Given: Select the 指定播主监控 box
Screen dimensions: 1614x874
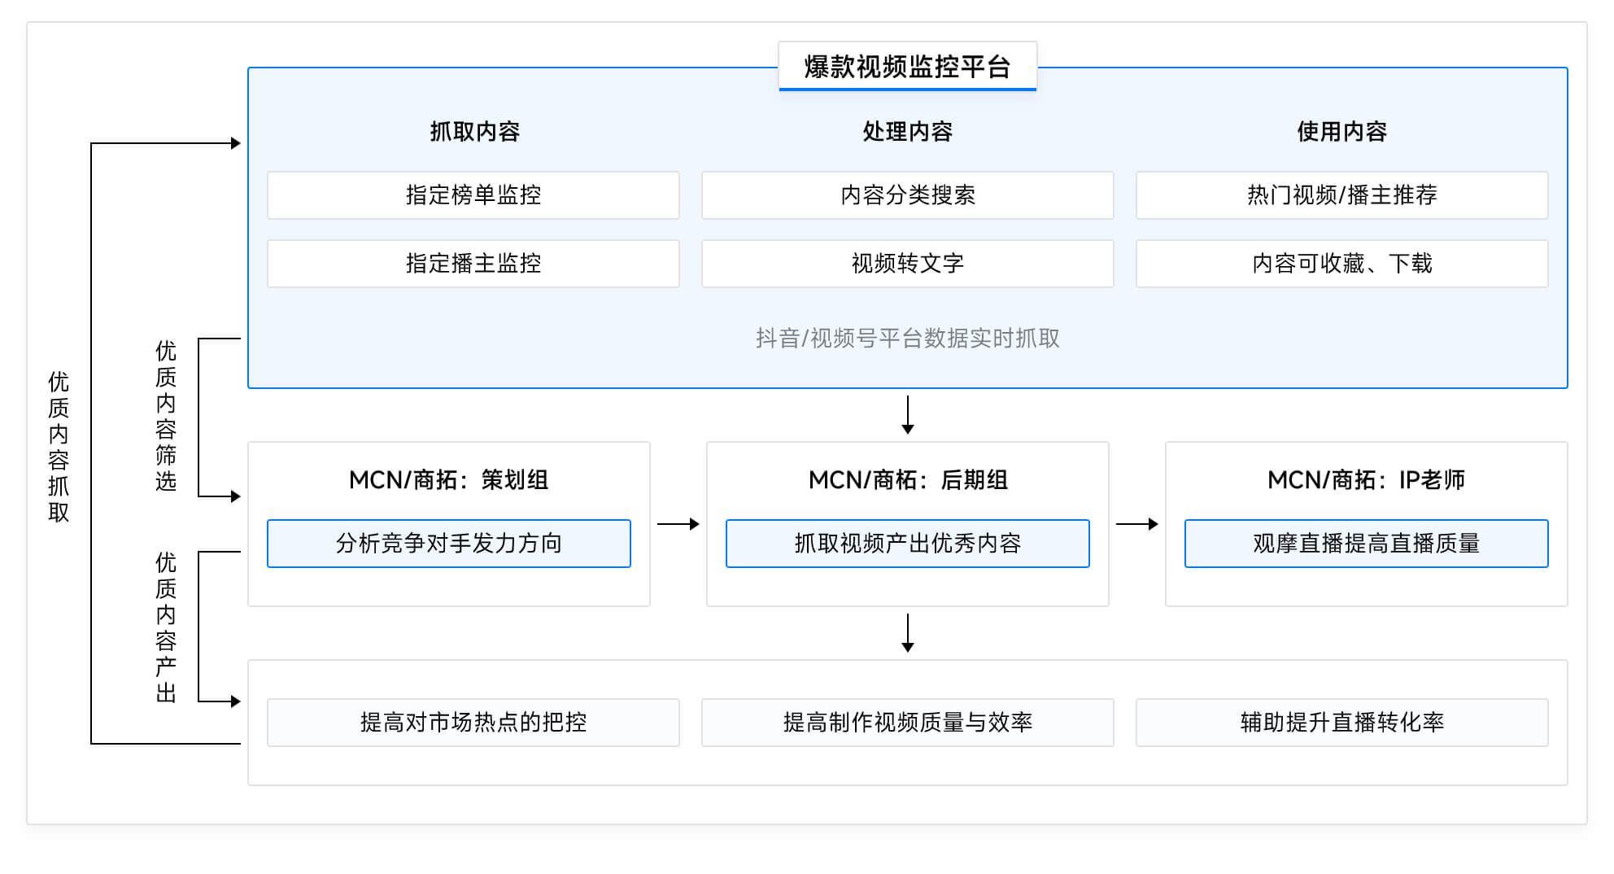Looking at the screenshot, I should click(473, 264).
